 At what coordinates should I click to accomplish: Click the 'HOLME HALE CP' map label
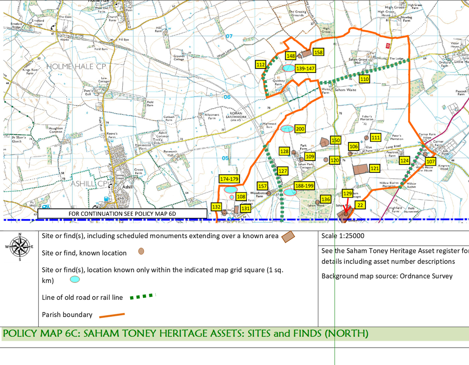point(76,66)
